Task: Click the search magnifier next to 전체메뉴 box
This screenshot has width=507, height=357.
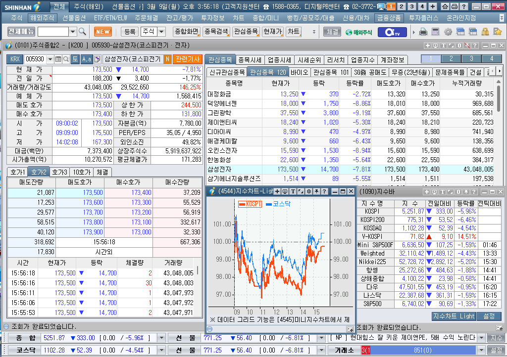Action: click(x=83, y=32)
